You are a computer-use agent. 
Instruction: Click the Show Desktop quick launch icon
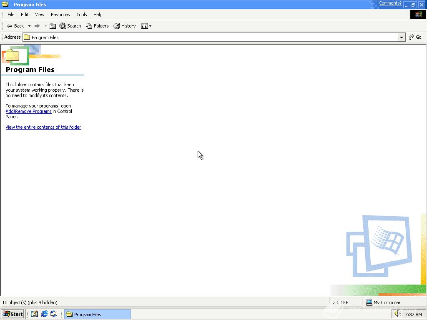tap(35, 314)
